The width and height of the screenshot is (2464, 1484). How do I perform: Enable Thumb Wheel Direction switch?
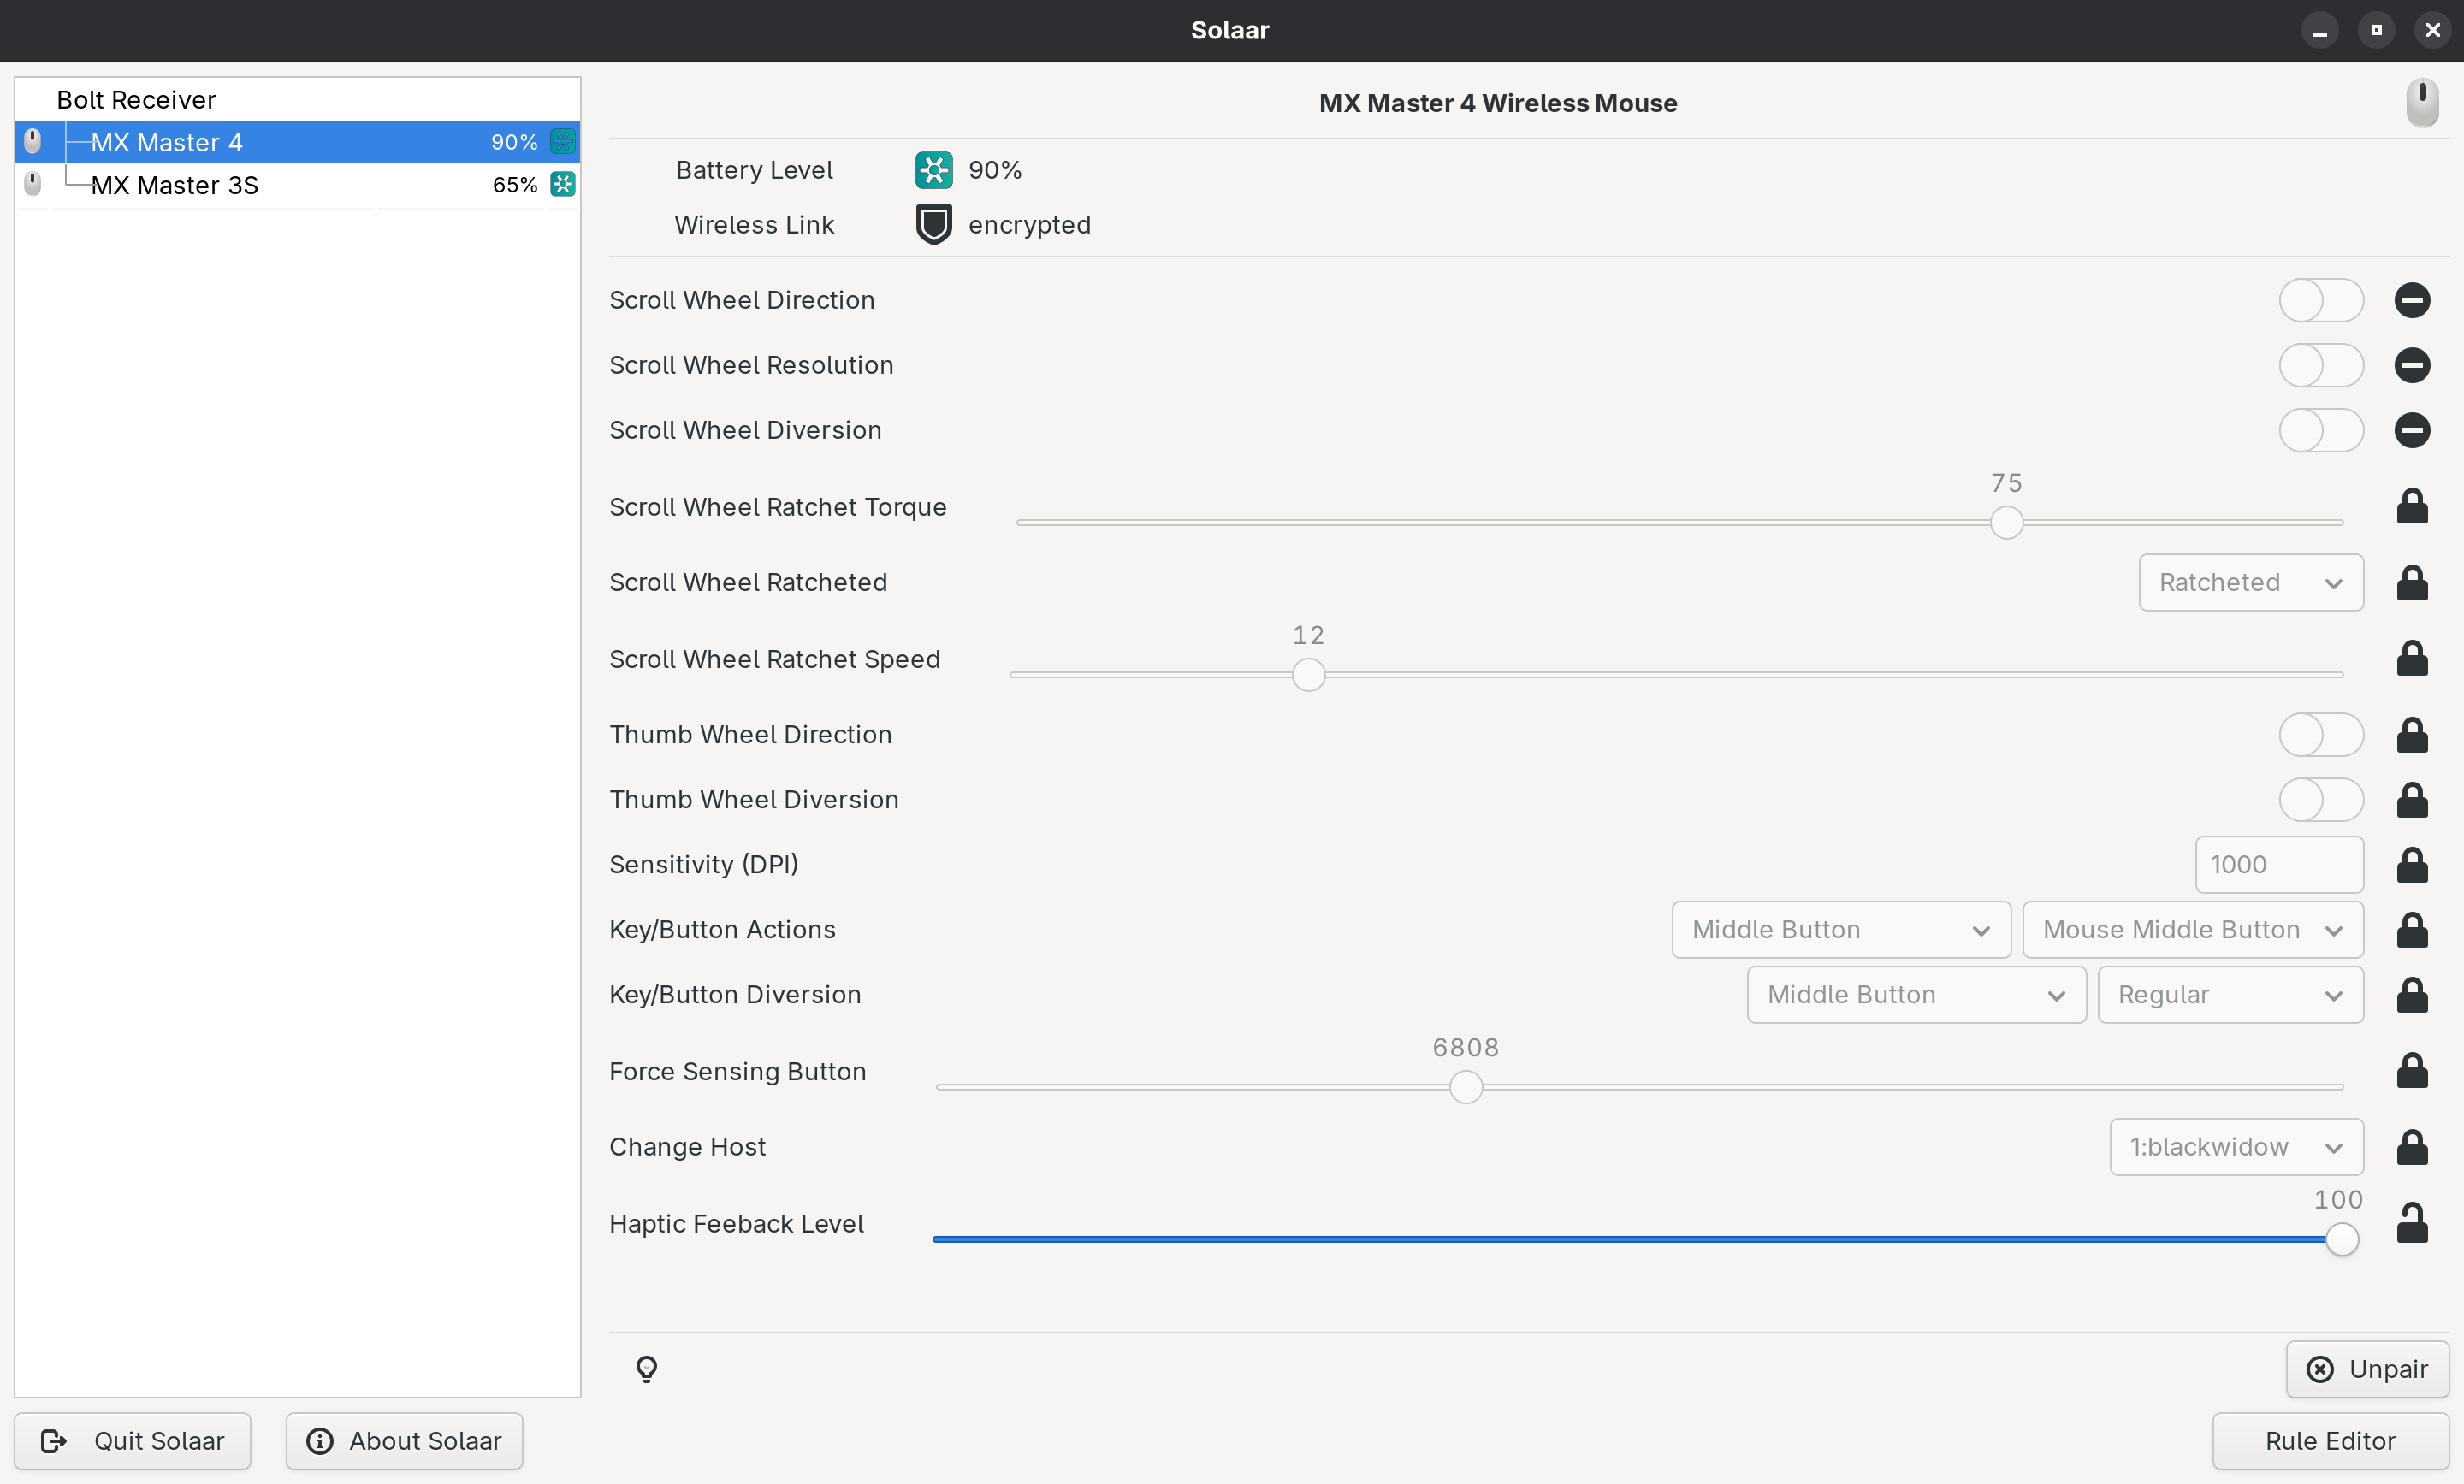pos(2320,735)
